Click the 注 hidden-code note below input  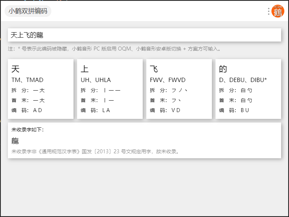(114, 49)
